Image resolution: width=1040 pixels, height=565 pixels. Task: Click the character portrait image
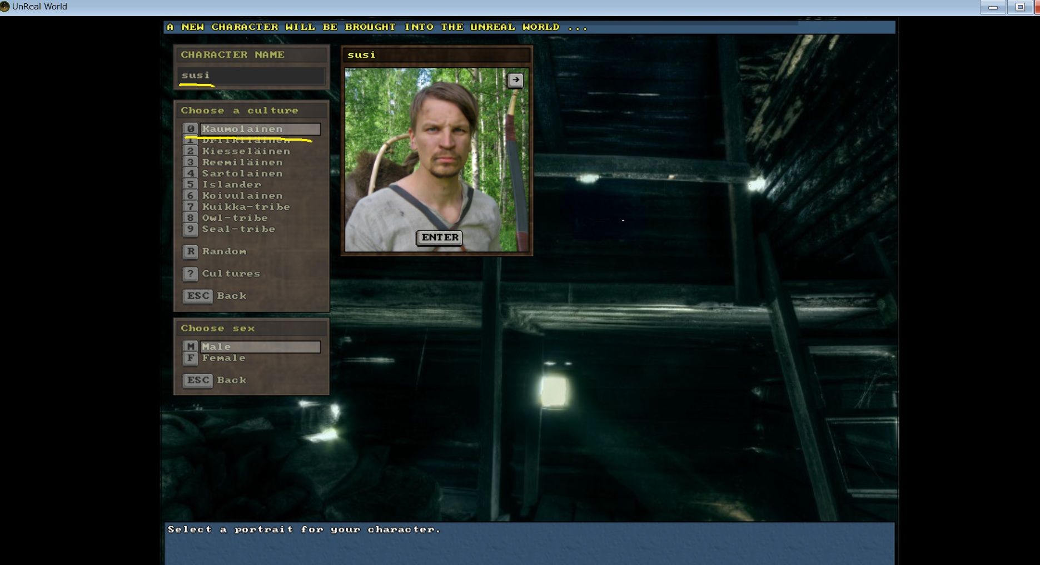click(x=437, y=160)
